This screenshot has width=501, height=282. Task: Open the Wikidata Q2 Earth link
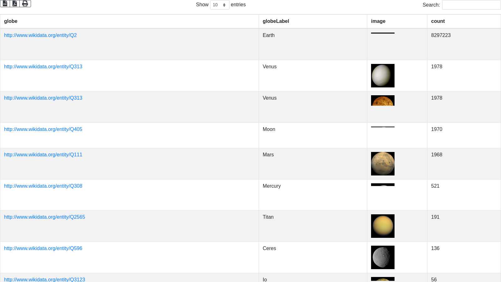pos(40,35)
